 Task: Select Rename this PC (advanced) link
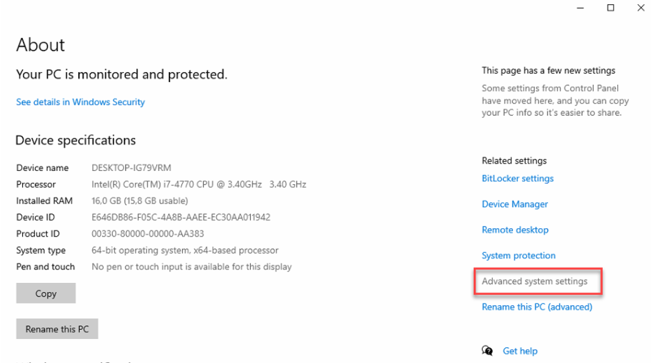[x=536, y=307]
